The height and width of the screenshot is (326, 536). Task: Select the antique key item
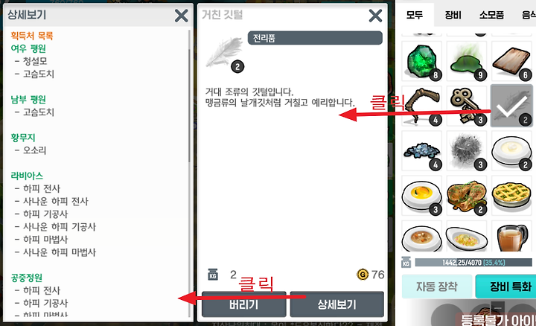point(467,106)
